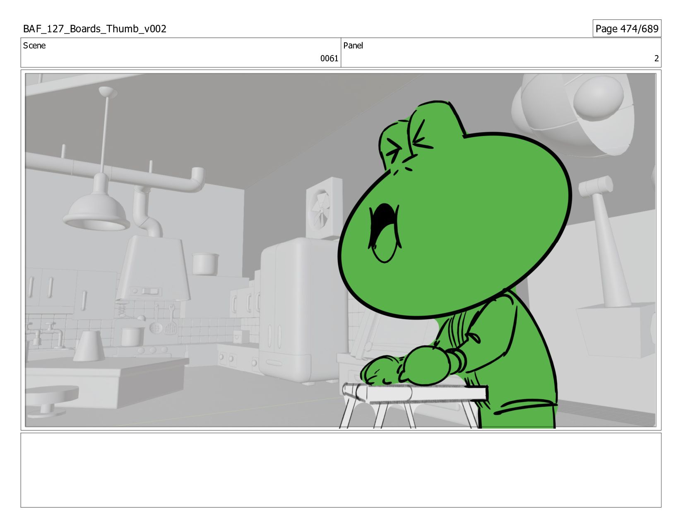Select the scene number 0061
This screenshot has height=528, width=683.
click(x=329, y=58)
